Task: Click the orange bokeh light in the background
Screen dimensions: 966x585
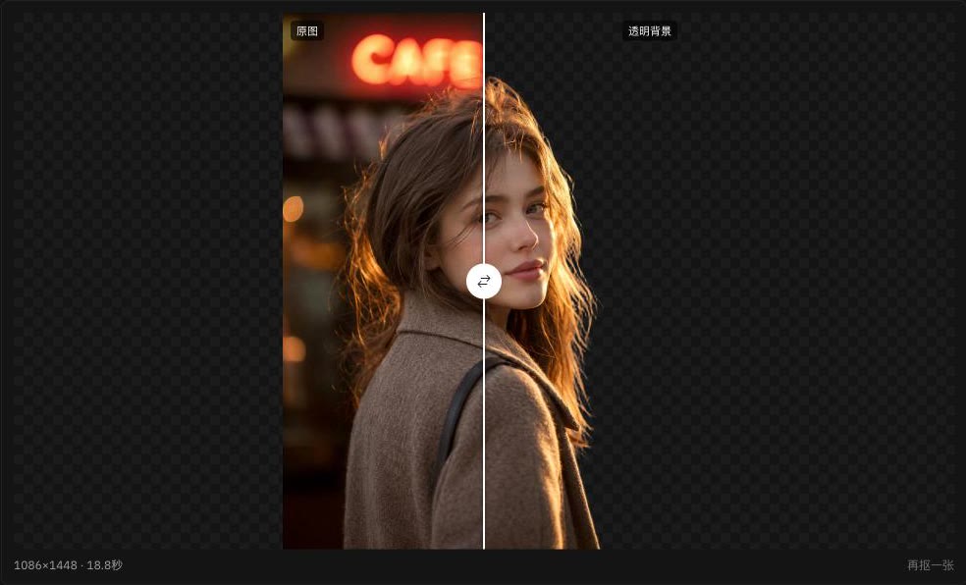Action: [x=294, y=209]
